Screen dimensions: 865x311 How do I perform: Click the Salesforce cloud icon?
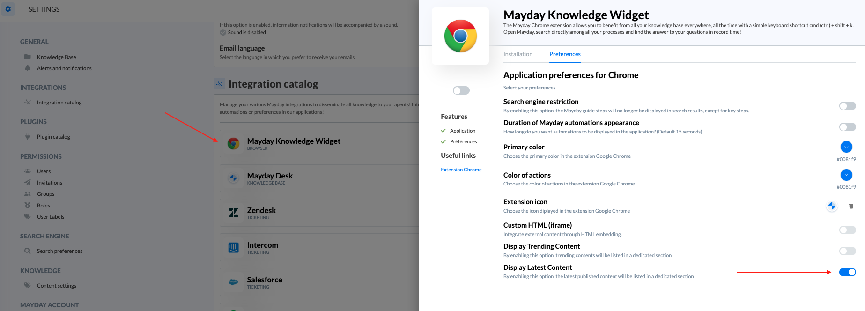pyautogui.click(x=233, y=282)
